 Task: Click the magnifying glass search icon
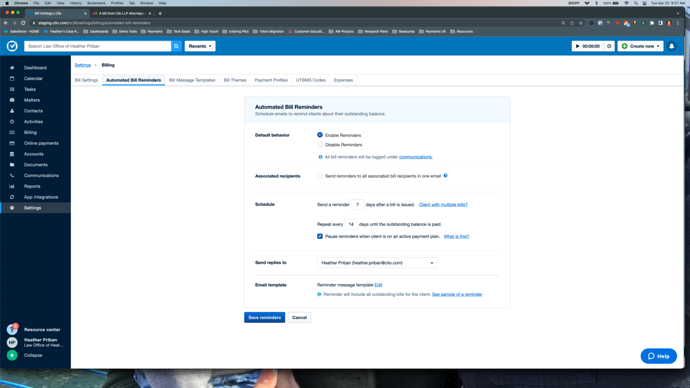point(176,46)
